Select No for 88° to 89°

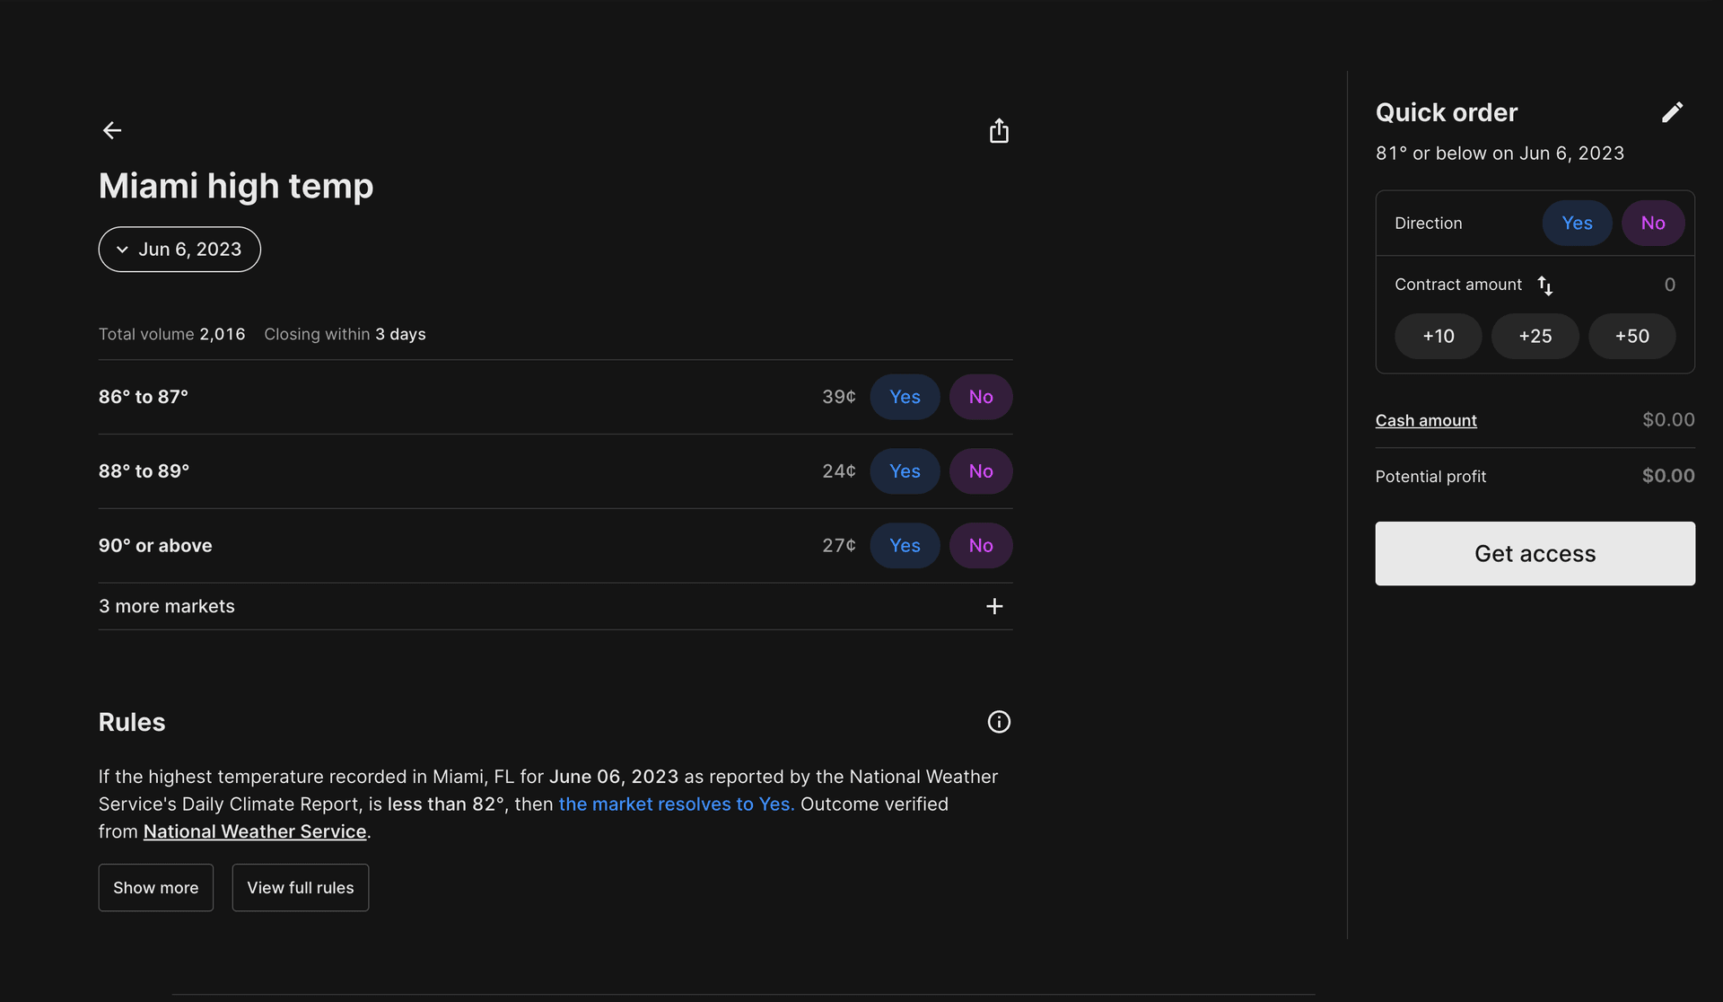pyautogui.click(x=981, y=471)
